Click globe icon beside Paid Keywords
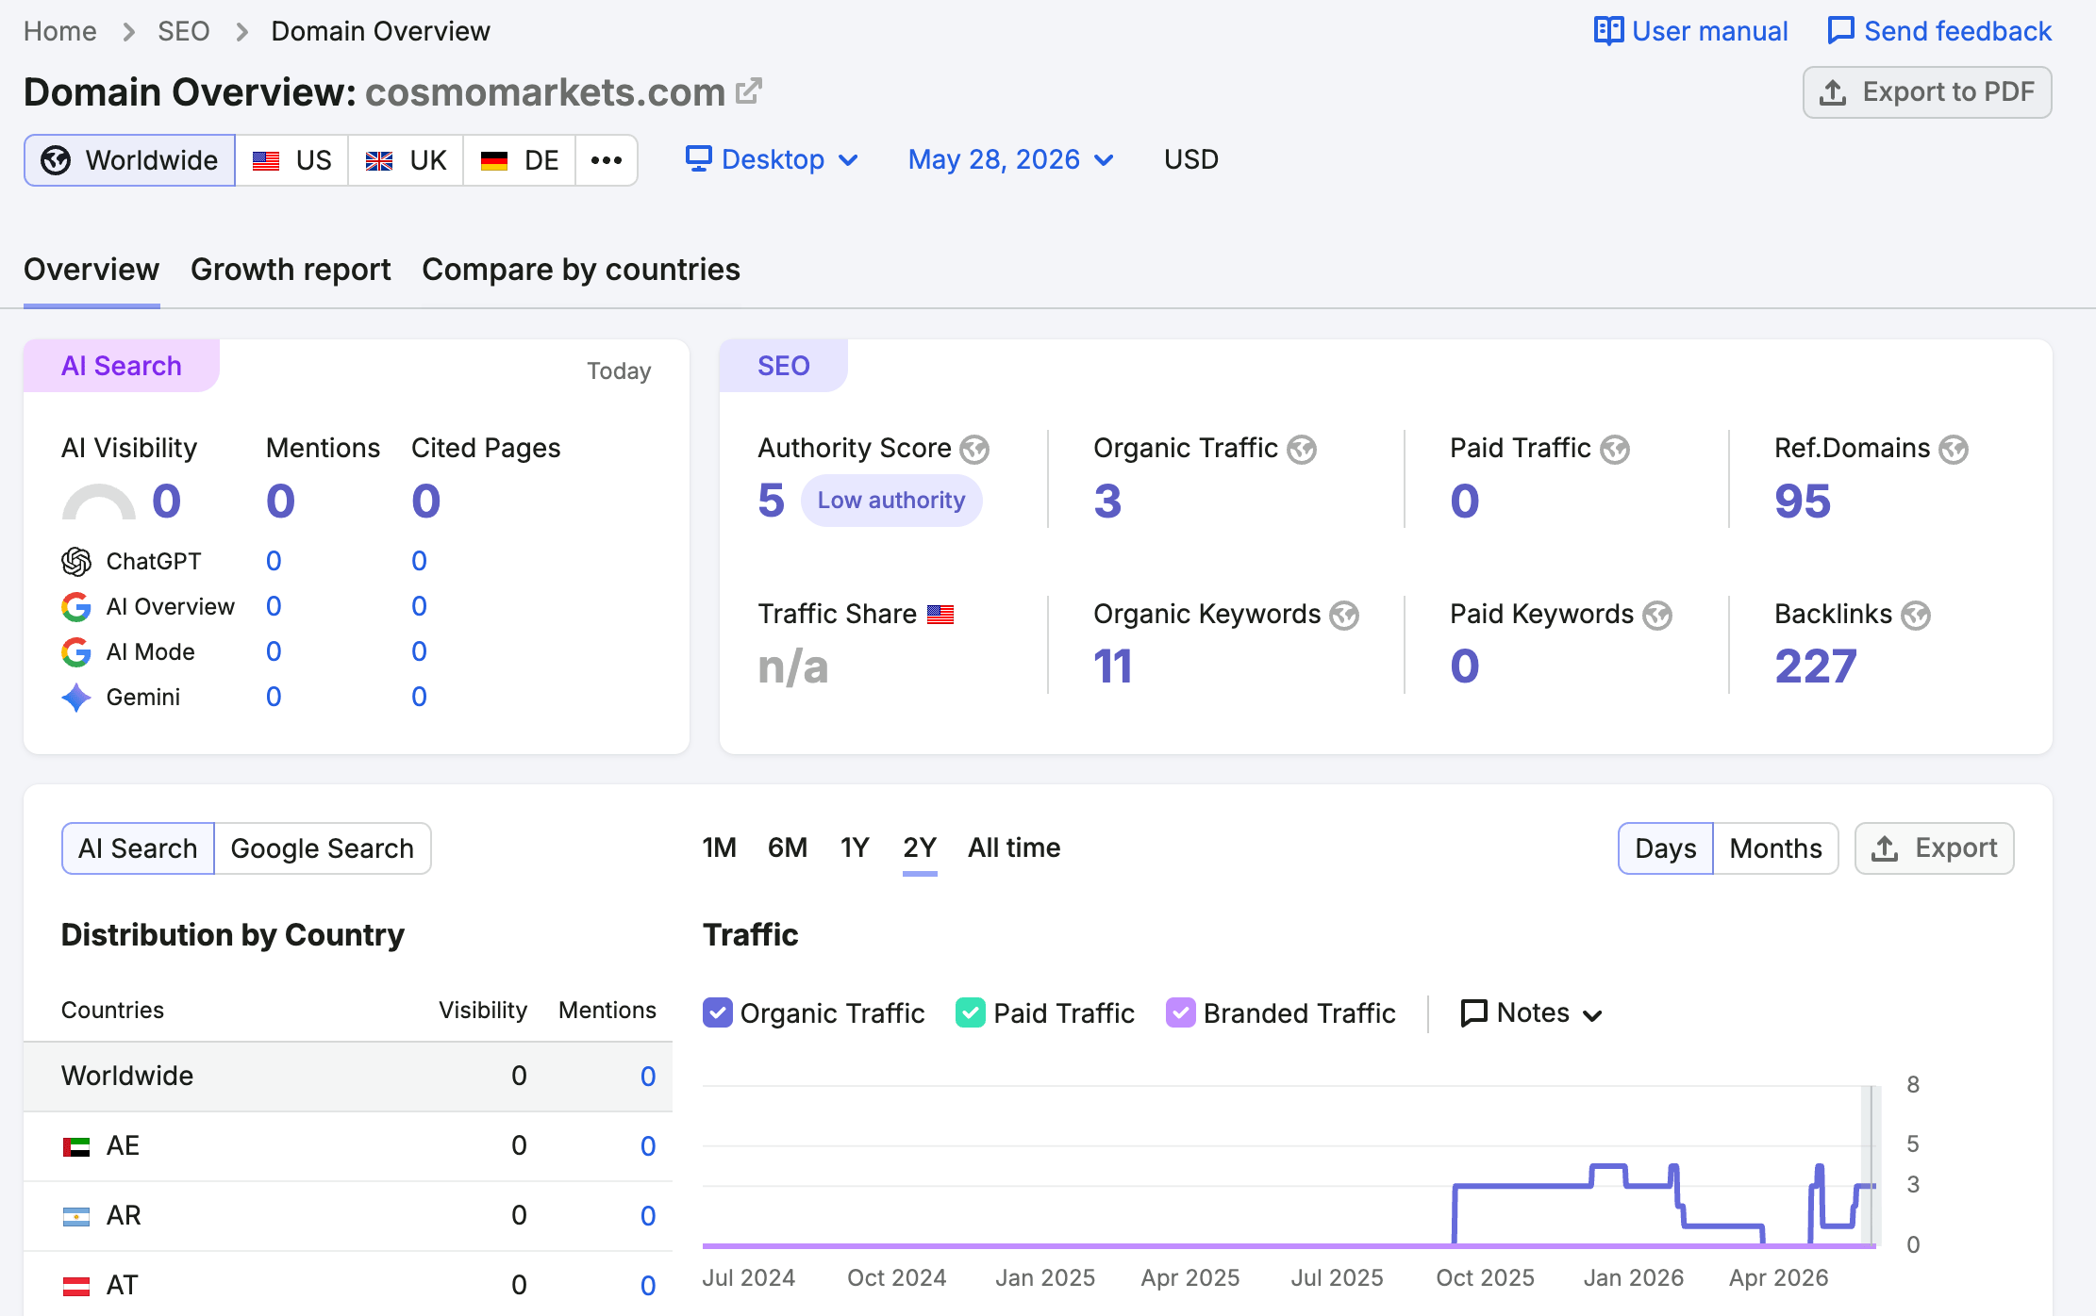 tap(1657, 616)
